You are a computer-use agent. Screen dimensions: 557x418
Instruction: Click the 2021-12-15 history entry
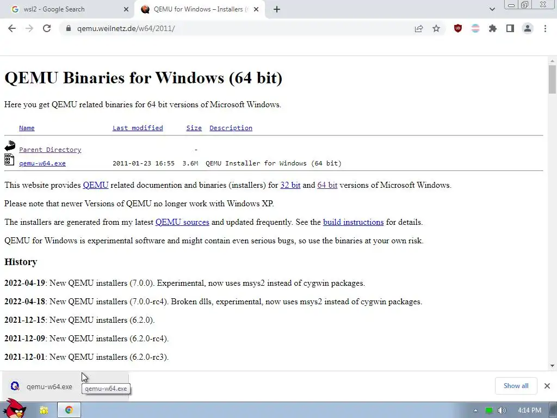(79, 320)
